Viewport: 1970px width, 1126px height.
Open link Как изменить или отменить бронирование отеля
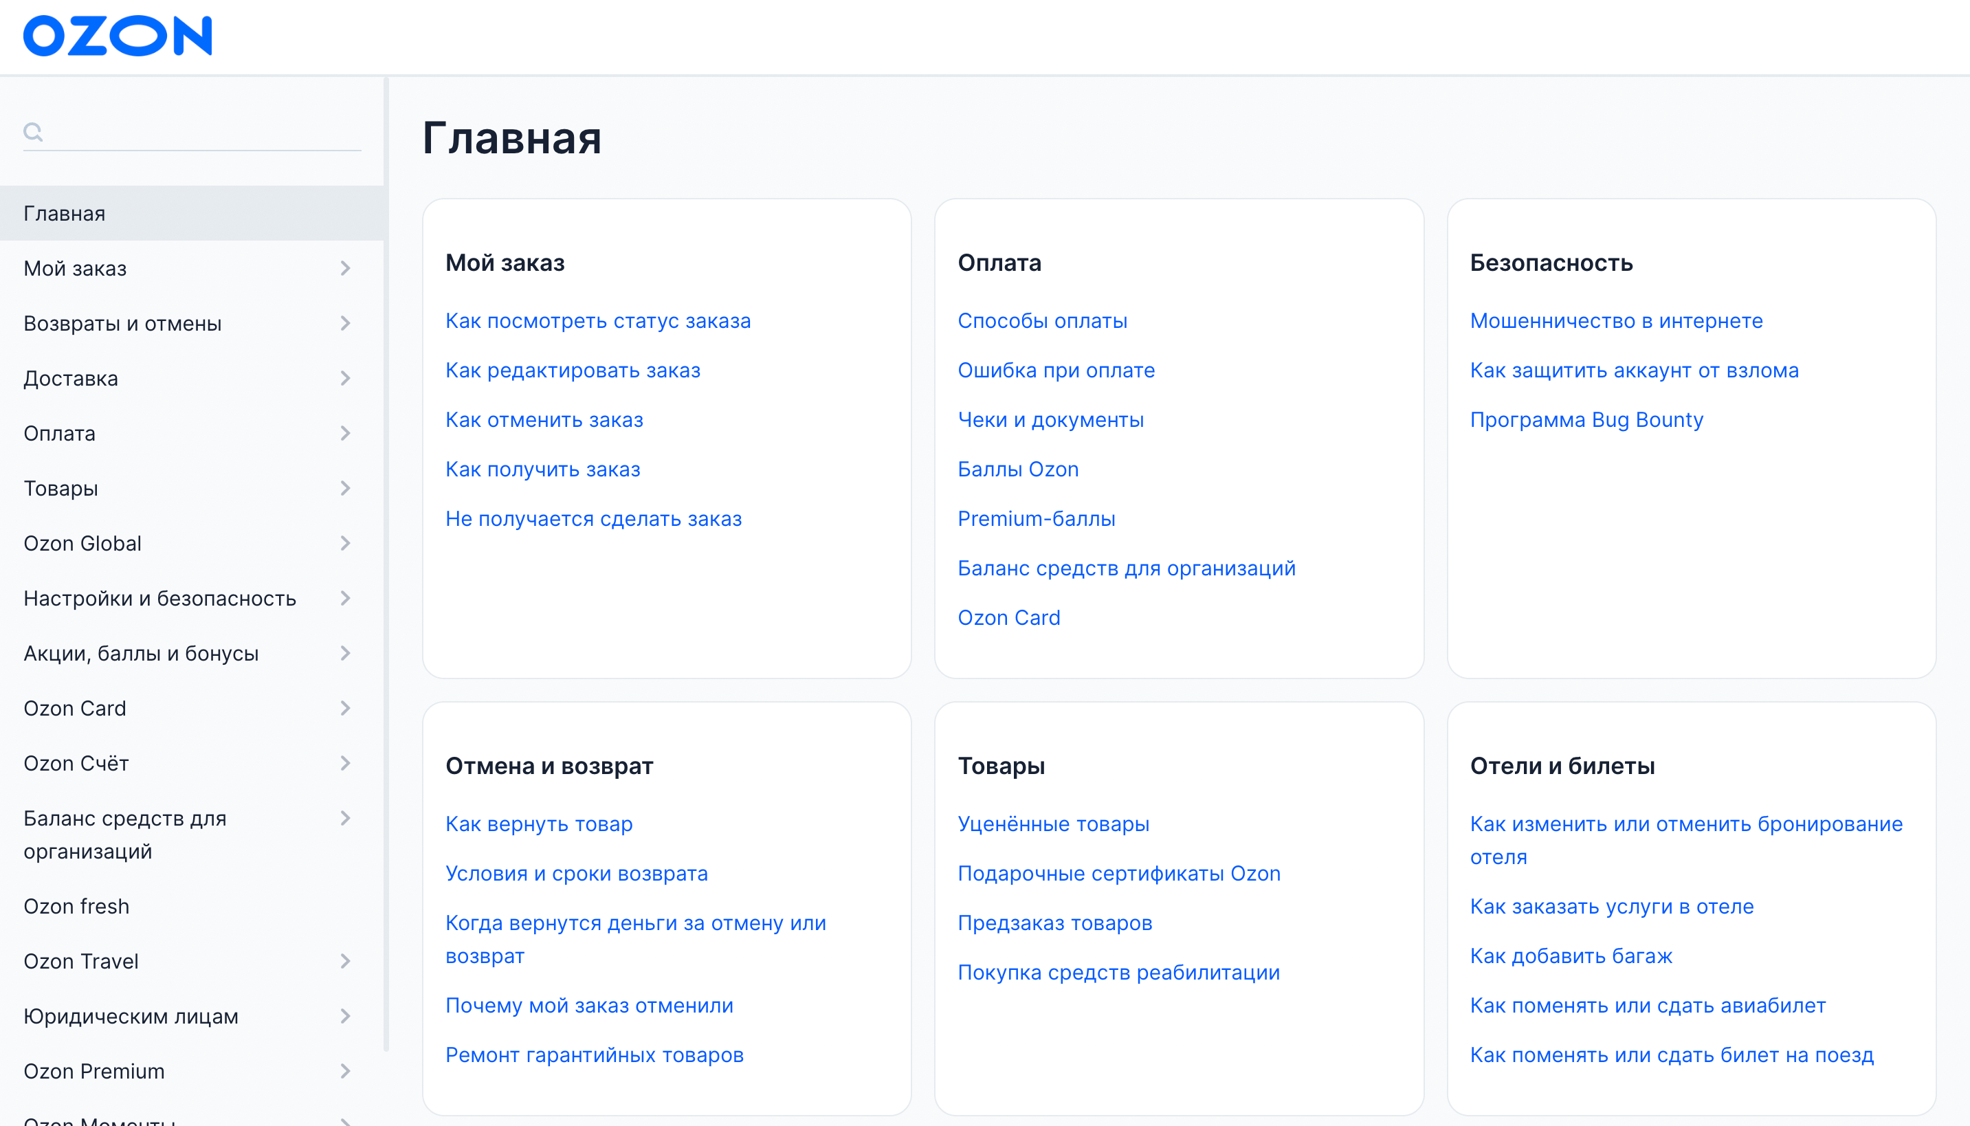click(x=1686, y=841)
